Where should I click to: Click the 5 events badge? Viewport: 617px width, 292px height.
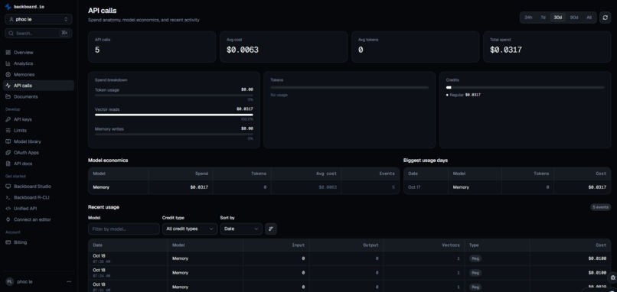(600, 207)
